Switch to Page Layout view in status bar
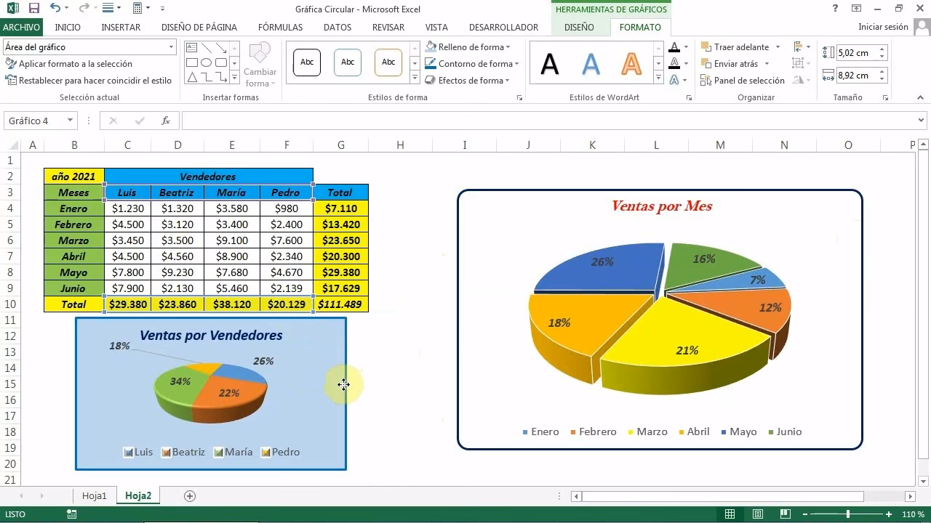This screenshot has height=523, width=931. pos(757,514)
